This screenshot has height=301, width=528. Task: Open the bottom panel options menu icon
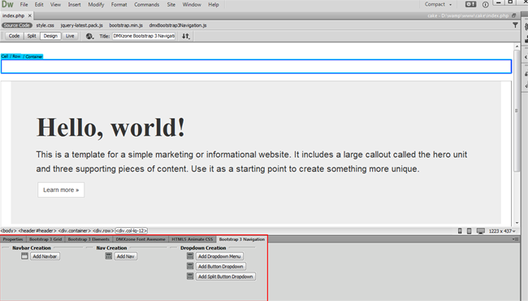pyautogui.click(x=515, y=239)
